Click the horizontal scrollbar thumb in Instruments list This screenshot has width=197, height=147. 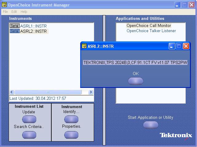tap(48, 92)
